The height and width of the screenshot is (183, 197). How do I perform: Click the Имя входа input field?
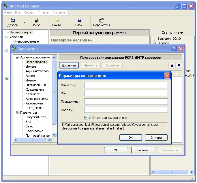[x=126, y=85]
